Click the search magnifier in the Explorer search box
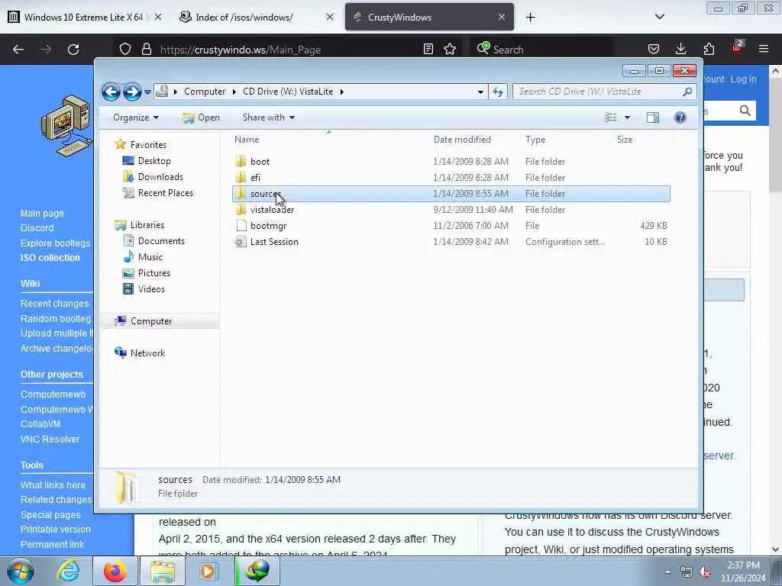782x586 pixels. tap(687, 92)
